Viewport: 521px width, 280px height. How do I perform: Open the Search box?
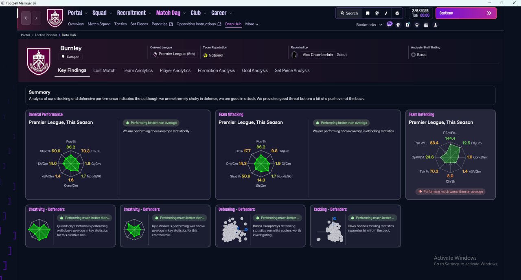(x=349, y=13)
